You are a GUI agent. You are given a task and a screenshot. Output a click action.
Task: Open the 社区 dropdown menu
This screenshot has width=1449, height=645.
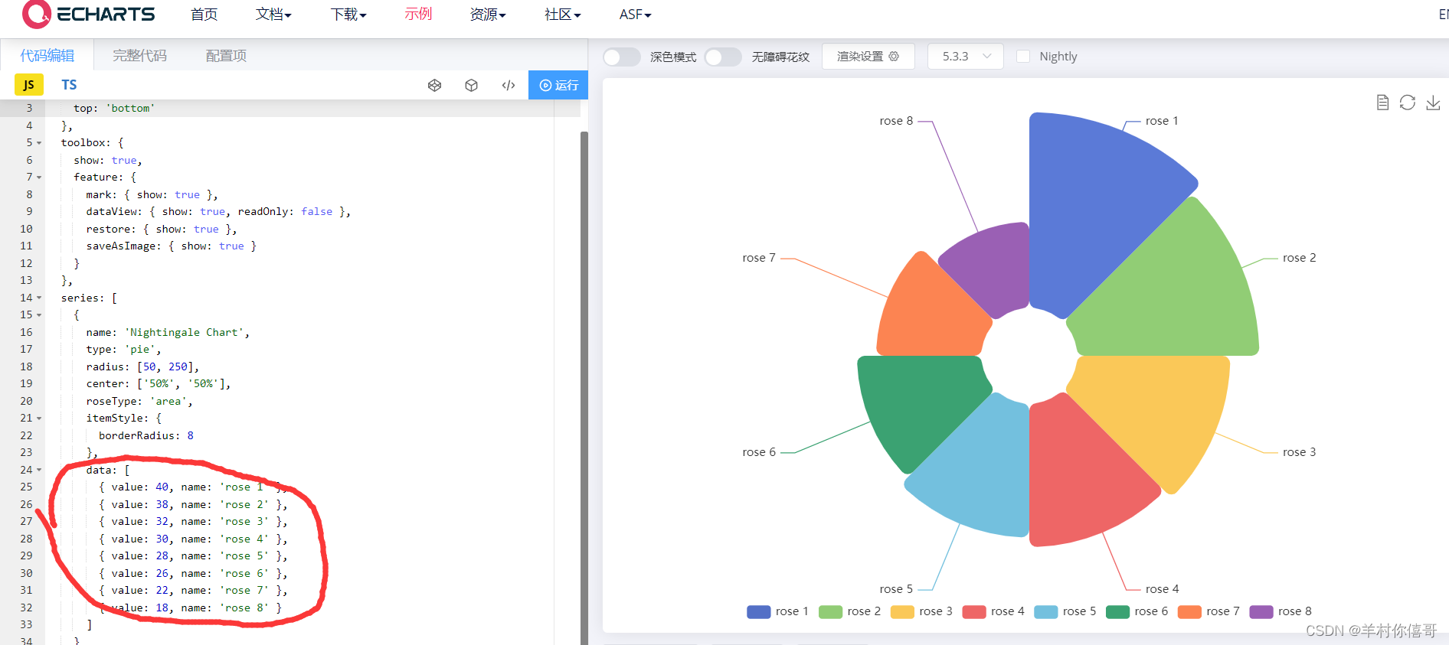pyautogui.click(x=563, y=15)
